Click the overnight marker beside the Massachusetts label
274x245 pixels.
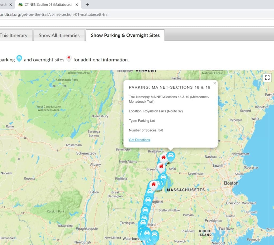coord(154,185)
